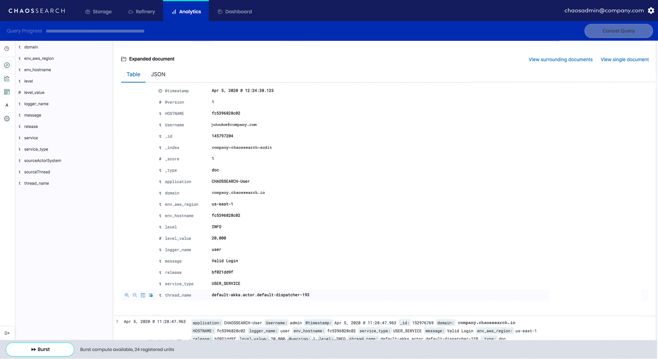Select release field in field list
Screen dimensions: 658x359
point(31,126)
